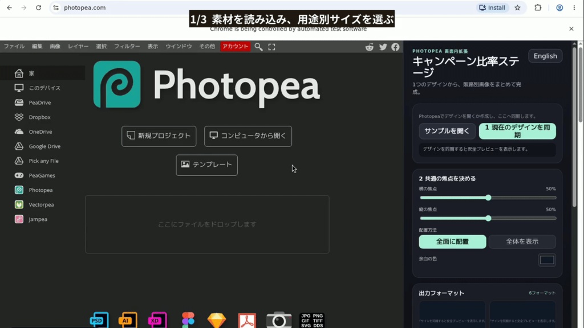Open このデバイス in the sidebar
This screenshot has height=328, width=584.
42,88
